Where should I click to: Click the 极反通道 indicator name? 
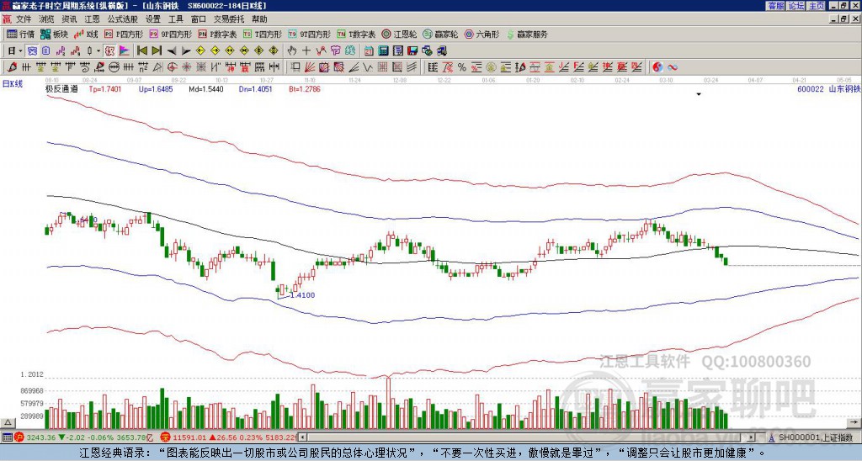(x=61, y=89)
